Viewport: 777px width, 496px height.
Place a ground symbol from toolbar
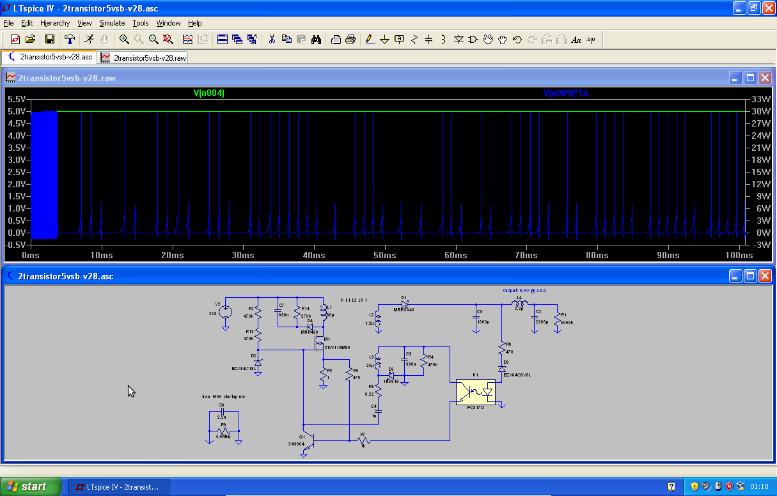(384, 39)
